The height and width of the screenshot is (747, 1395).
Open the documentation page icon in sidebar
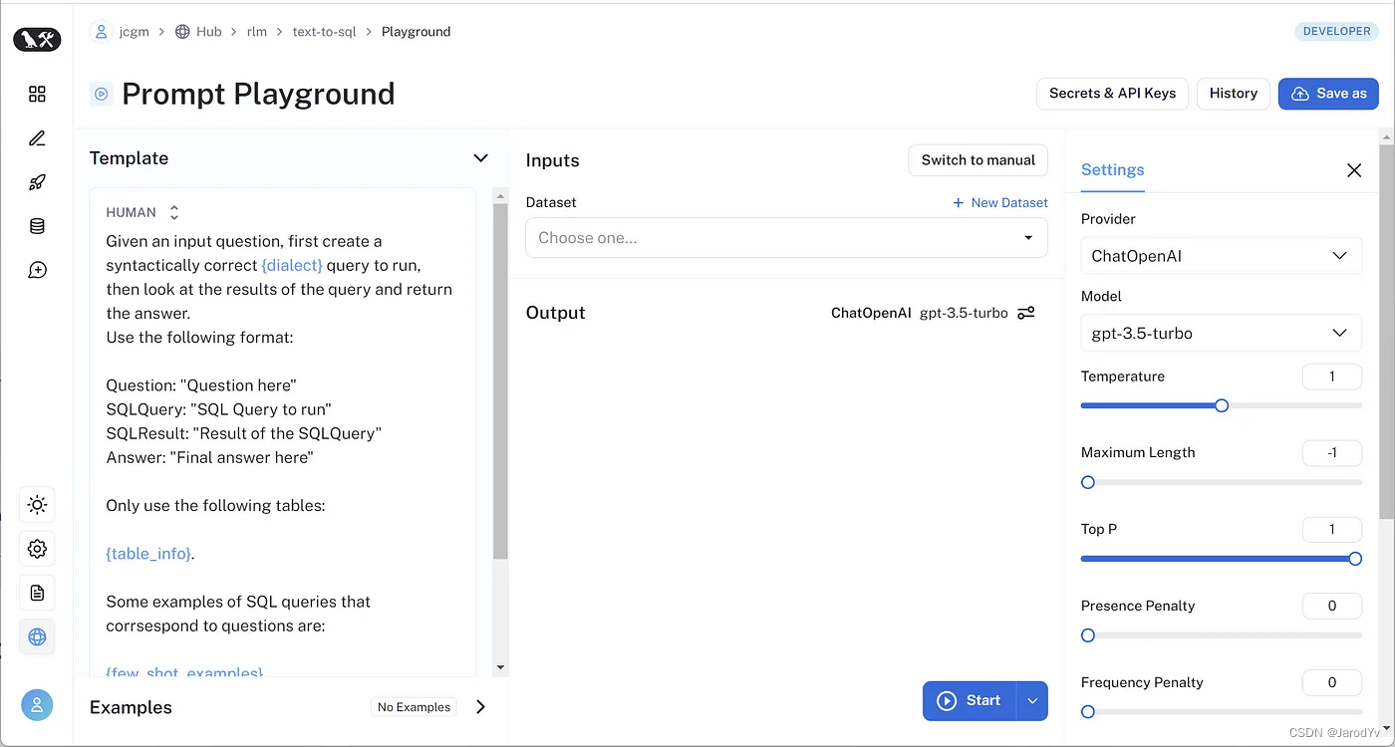[37, 593]
